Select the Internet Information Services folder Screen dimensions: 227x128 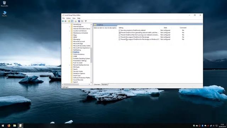tap(81, 29)
